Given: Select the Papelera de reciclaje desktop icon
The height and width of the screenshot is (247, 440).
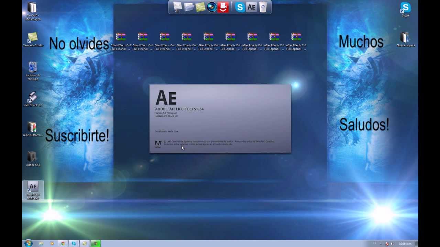Looking at the screenshot, I should click(33, 71).
